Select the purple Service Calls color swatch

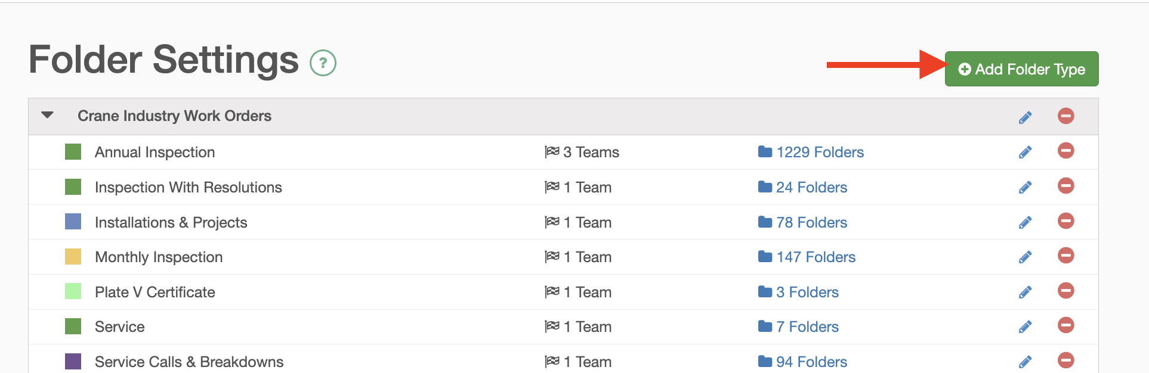[x=73, y=362]
